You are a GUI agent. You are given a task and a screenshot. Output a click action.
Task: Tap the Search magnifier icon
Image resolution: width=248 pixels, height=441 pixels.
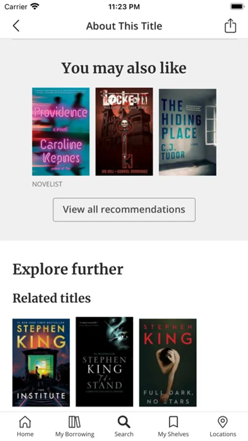(x=124, y=422)
